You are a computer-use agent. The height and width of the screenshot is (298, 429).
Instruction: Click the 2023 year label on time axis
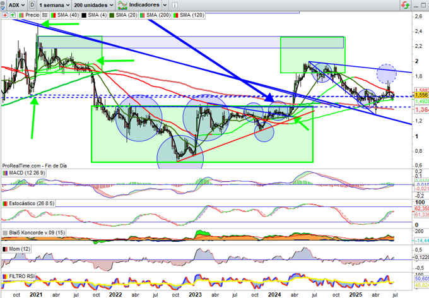coord(195,294)
